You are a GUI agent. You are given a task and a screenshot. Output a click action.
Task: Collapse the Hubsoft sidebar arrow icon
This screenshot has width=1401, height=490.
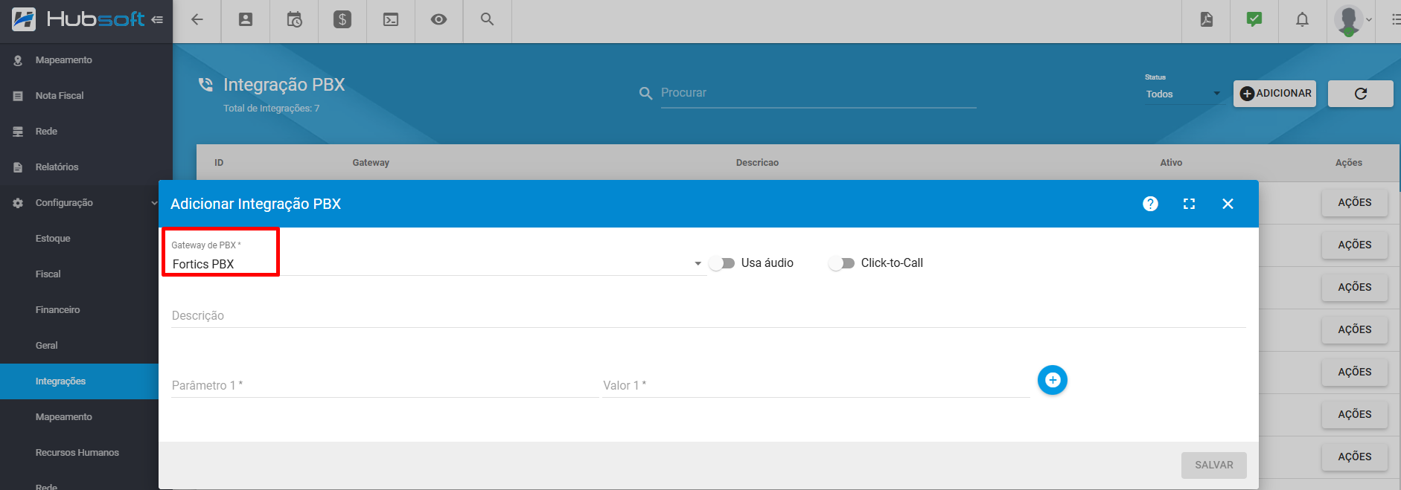157,20
